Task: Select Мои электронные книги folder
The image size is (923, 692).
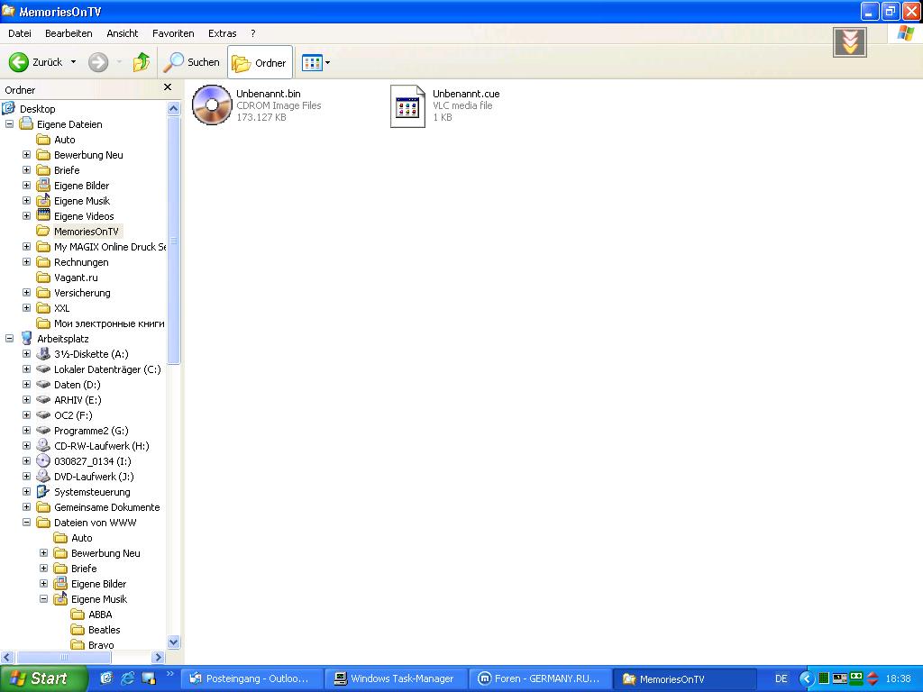Action: coord(109,323)
